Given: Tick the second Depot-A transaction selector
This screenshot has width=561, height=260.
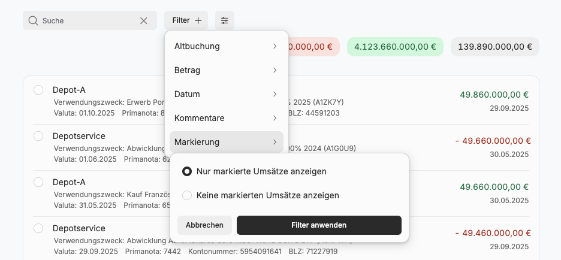Looking at the screenshot, I should 38,182.
